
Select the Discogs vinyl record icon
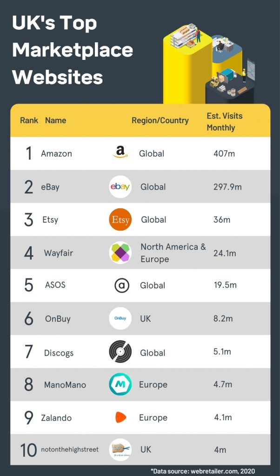pos(120,351)
